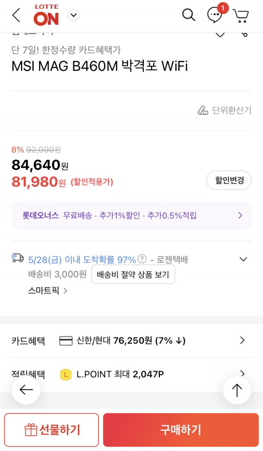263x451 pixels.
Task: Expand 적립혜택 L.POINT rewards row
Action: tap(131, 374)
